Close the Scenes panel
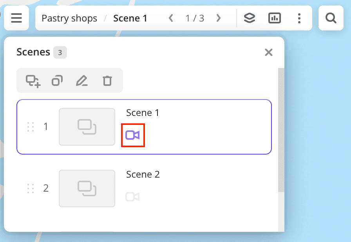 pyautogui.click(x=268, y=52)
